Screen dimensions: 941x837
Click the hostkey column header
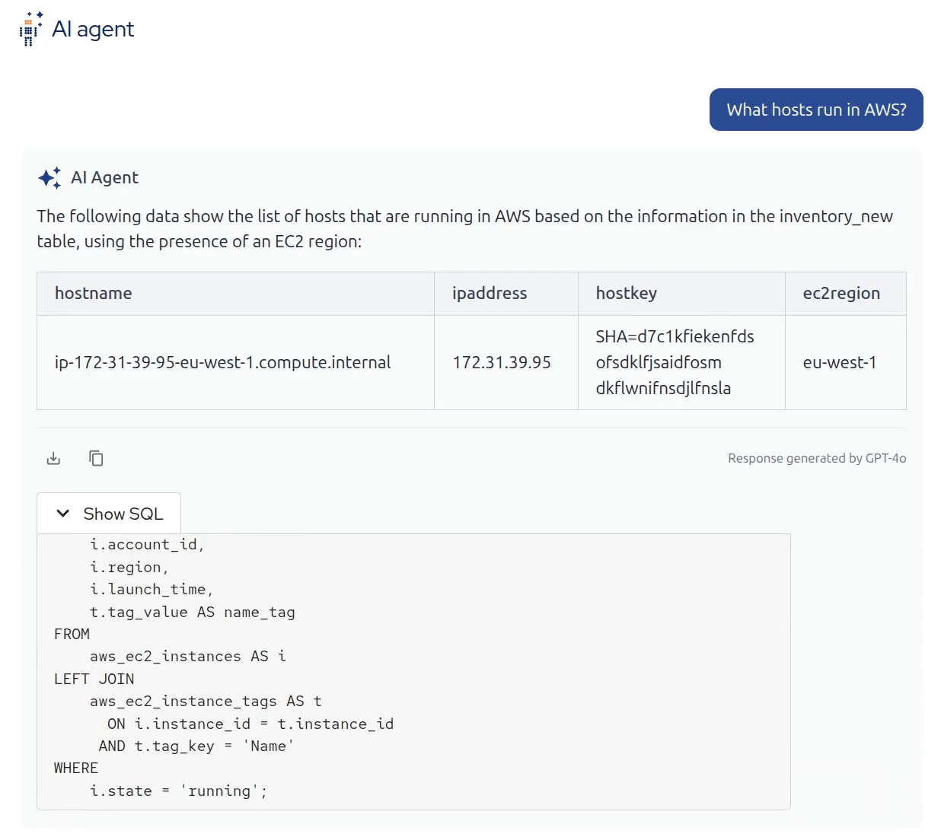coord(626,294)
